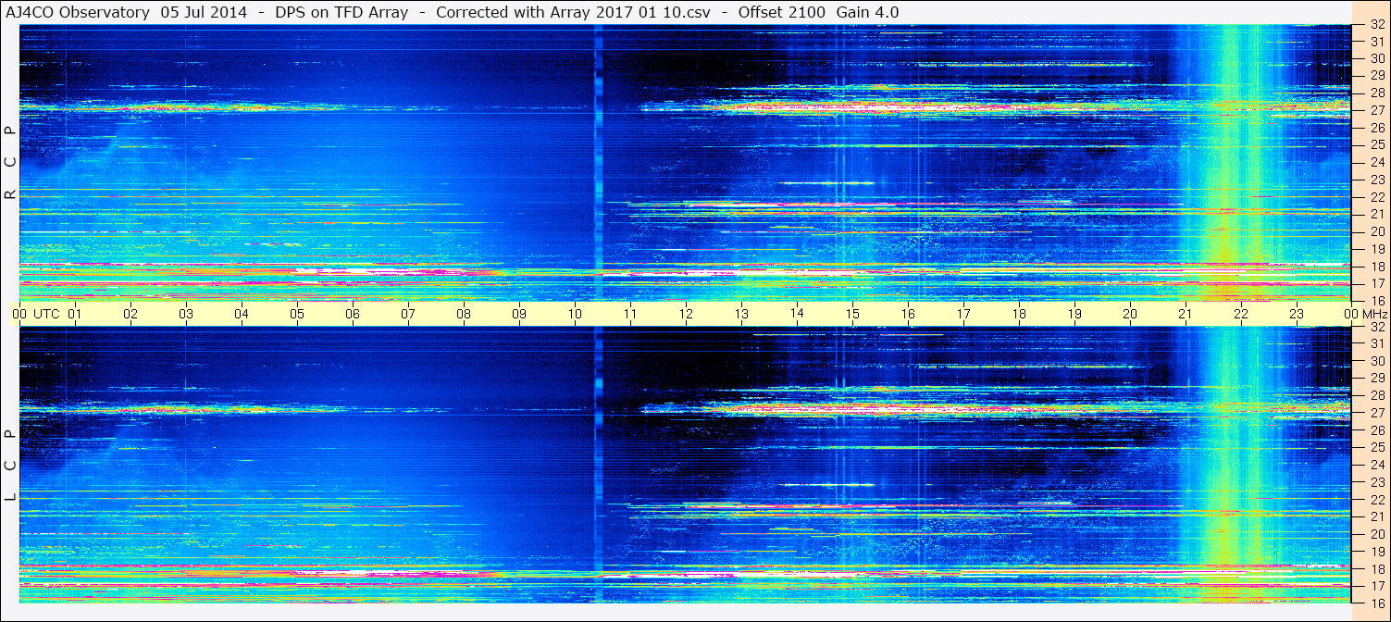Viewport: 1391px width, 622px height.
Task: Select the 14 hour mark on time axis
Action: [x=797, y=314]
